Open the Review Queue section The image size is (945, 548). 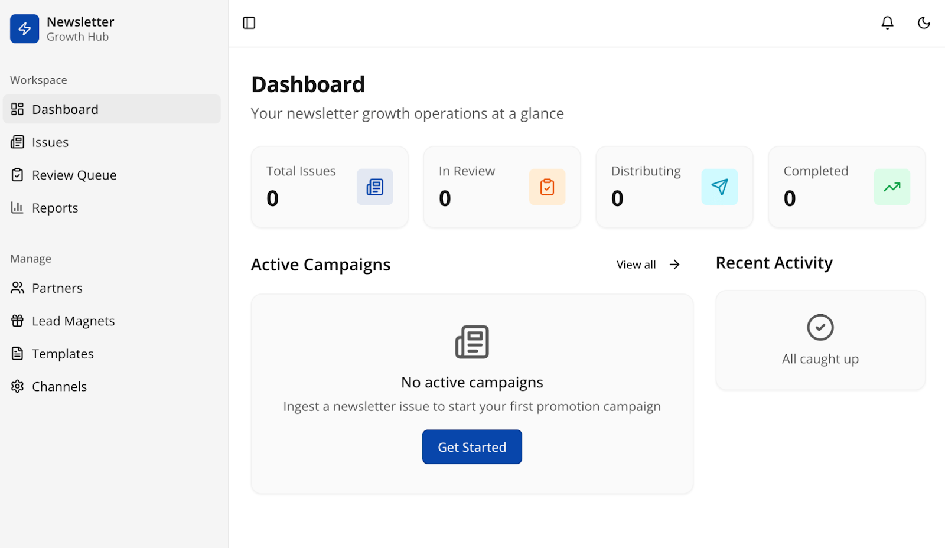pyautogui.click(x=74, y=175)
